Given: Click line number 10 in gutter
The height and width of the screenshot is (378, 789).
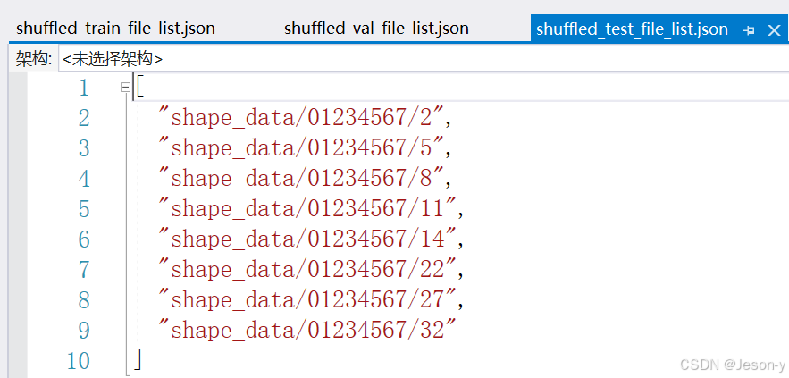Looking at the screenshot, I should (79, 361).
